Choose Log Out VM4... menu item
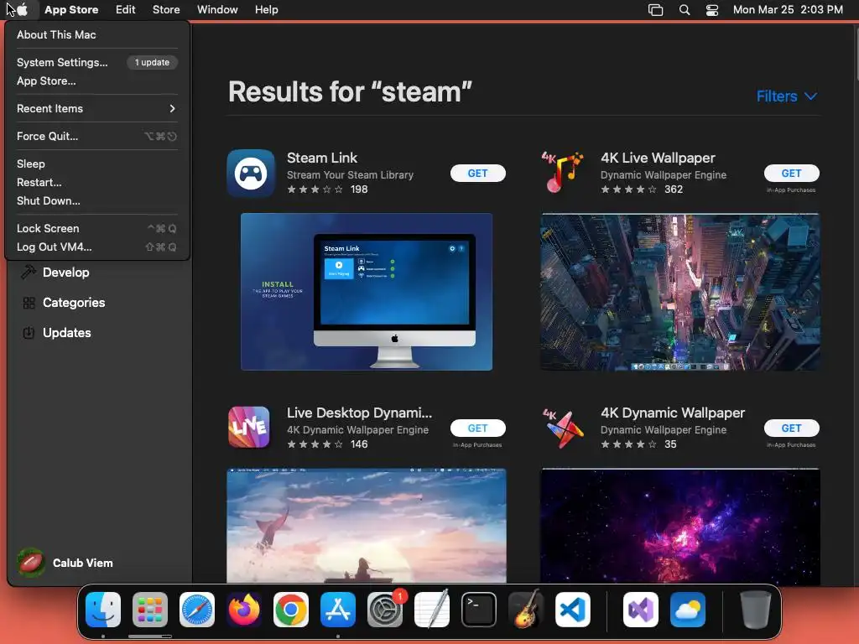 [96, 247]
